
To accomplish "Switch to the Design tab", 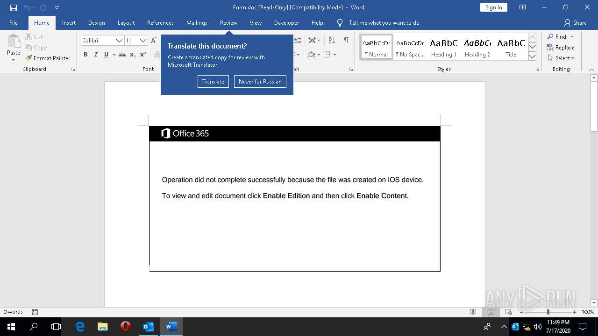I will coord(96,23).
